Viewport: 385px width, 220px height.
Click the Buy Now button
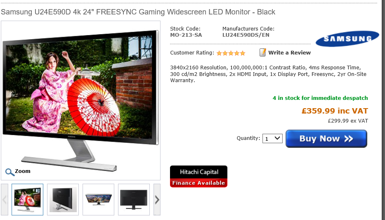(326, 139)
